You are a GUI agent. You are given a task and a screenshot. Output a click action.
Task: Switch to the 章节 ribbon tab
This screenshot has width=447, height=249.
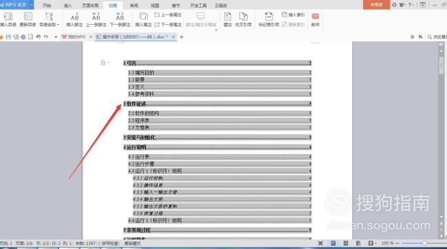(176, 6)
